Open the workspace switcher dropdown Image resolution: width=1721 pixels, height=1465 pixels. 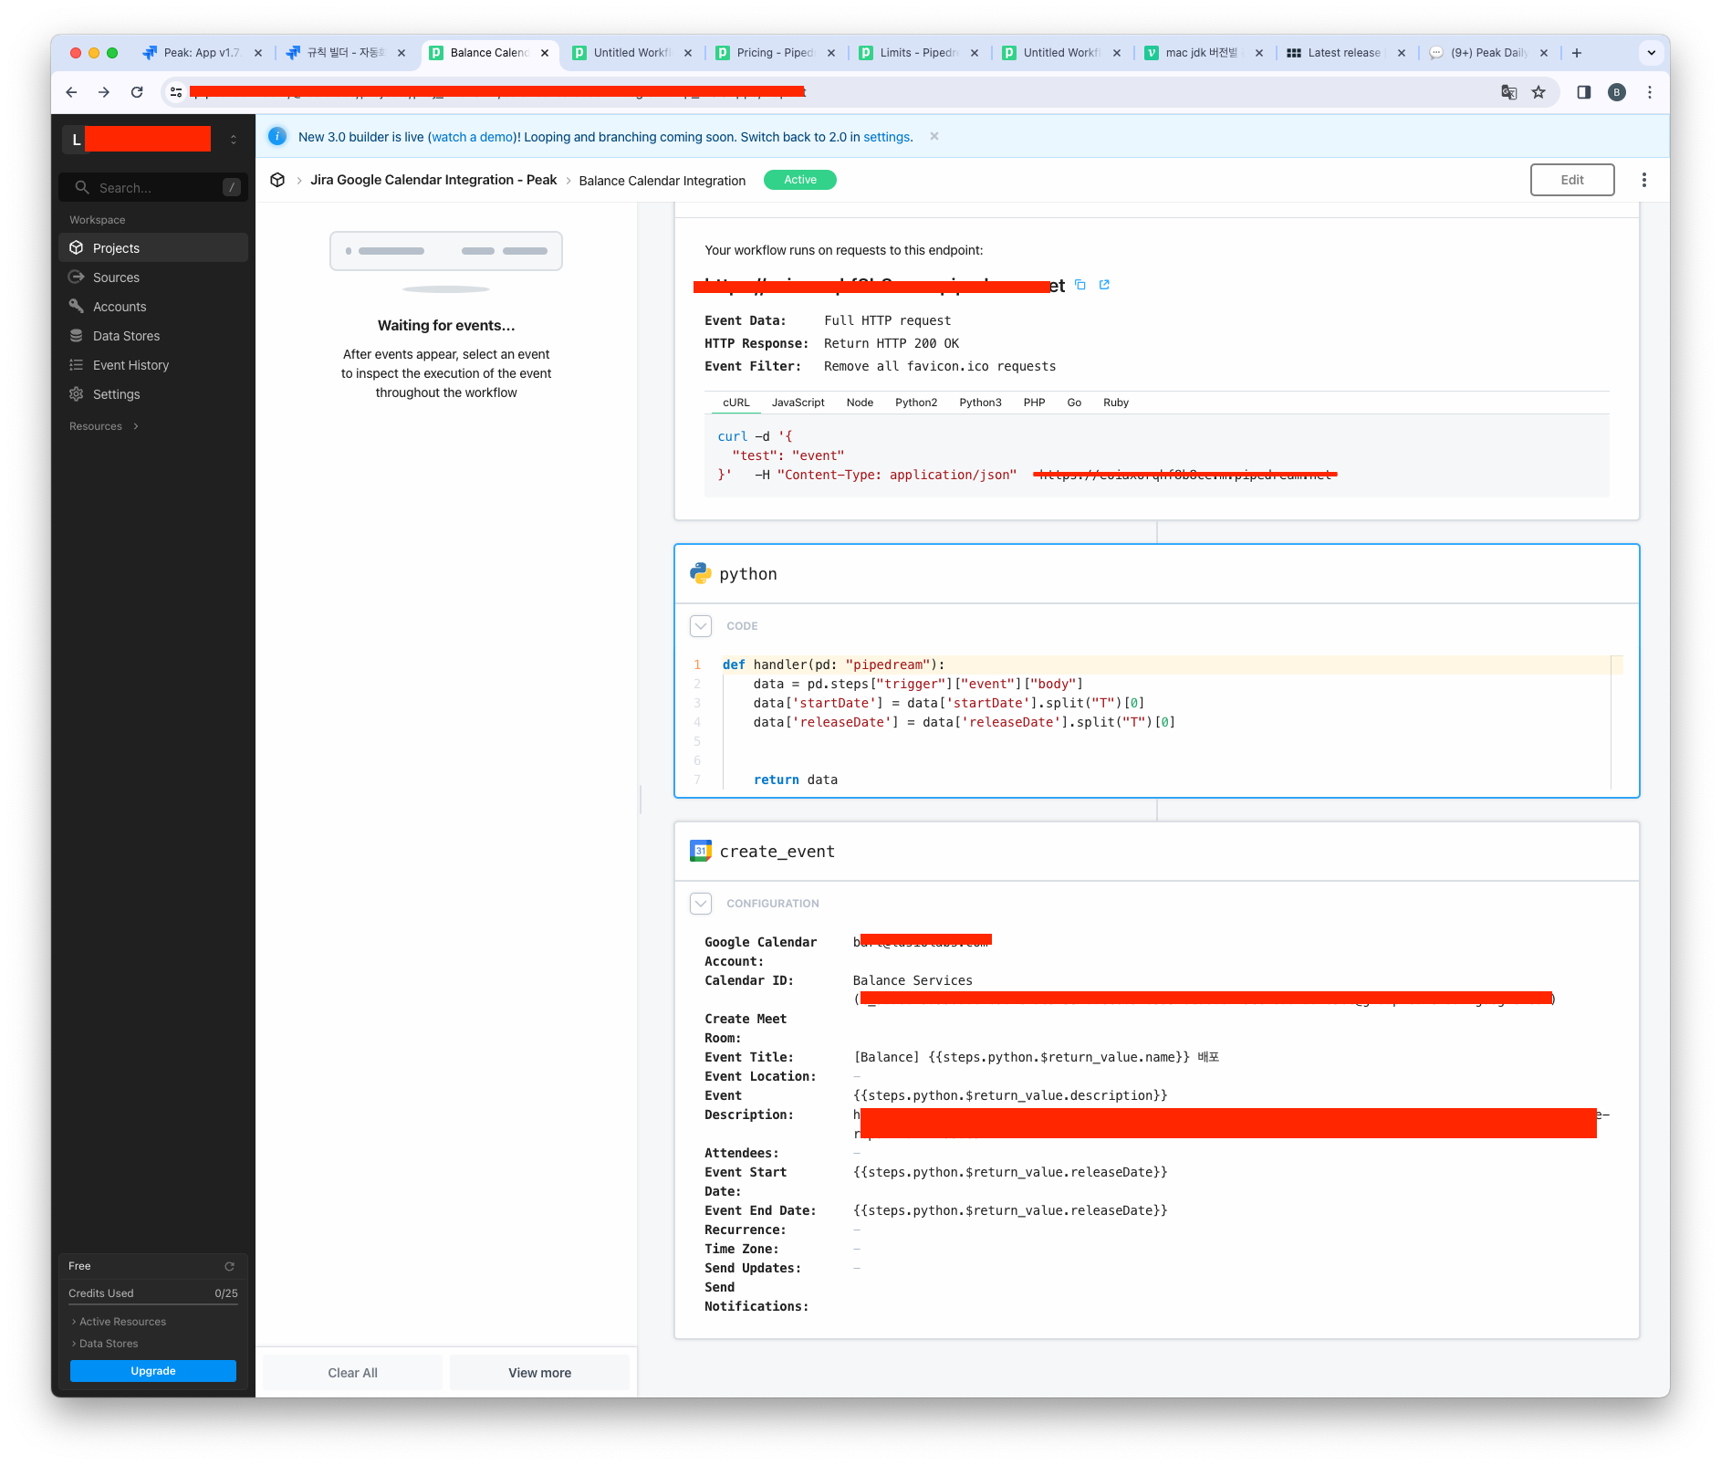234,140
